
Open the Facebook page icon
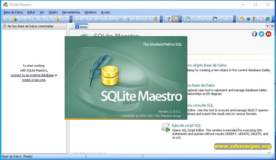coord(254,34)
